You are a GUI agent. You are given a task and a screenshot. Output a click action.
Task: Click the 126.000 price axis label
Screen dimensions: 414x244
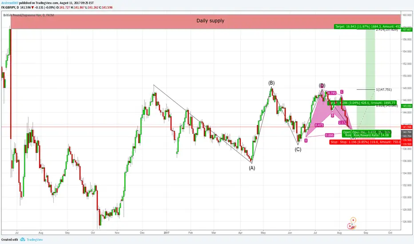[x=407, y=221]
